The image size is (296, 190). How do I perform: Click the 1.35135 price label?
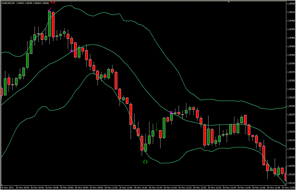tap(291, 174)
